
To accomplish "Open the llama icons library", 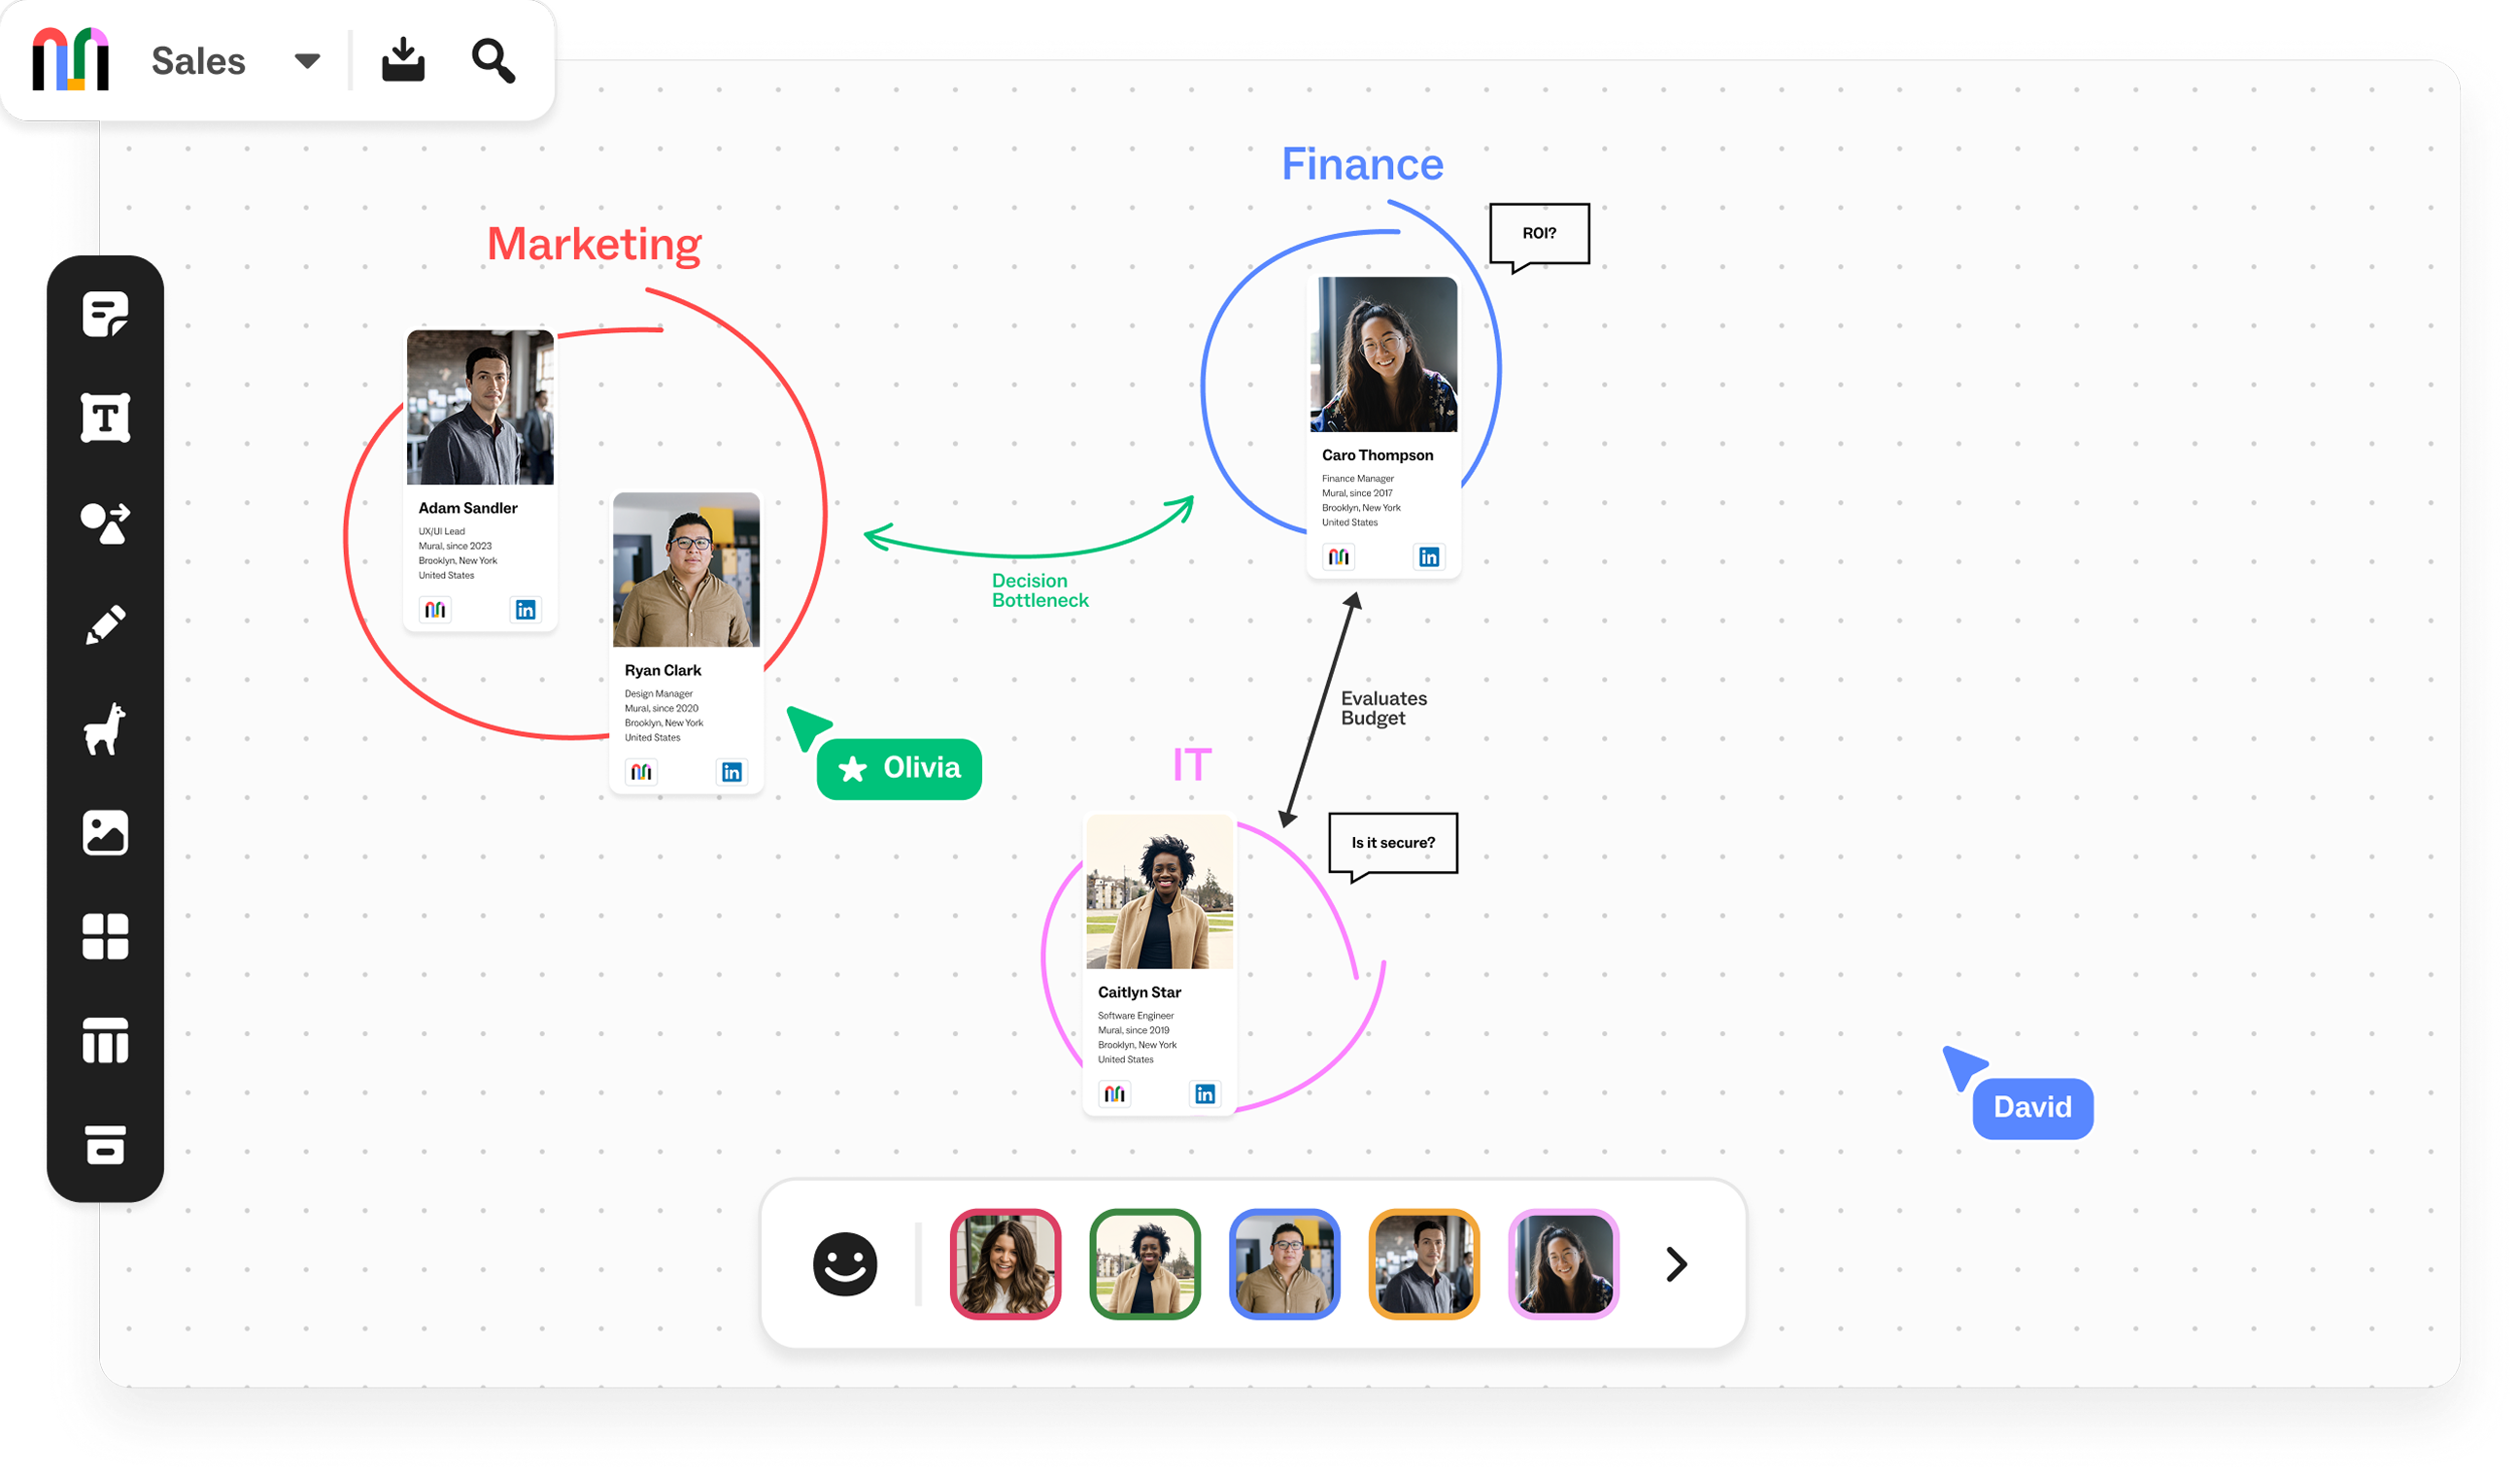I will (x=105, y=728).
